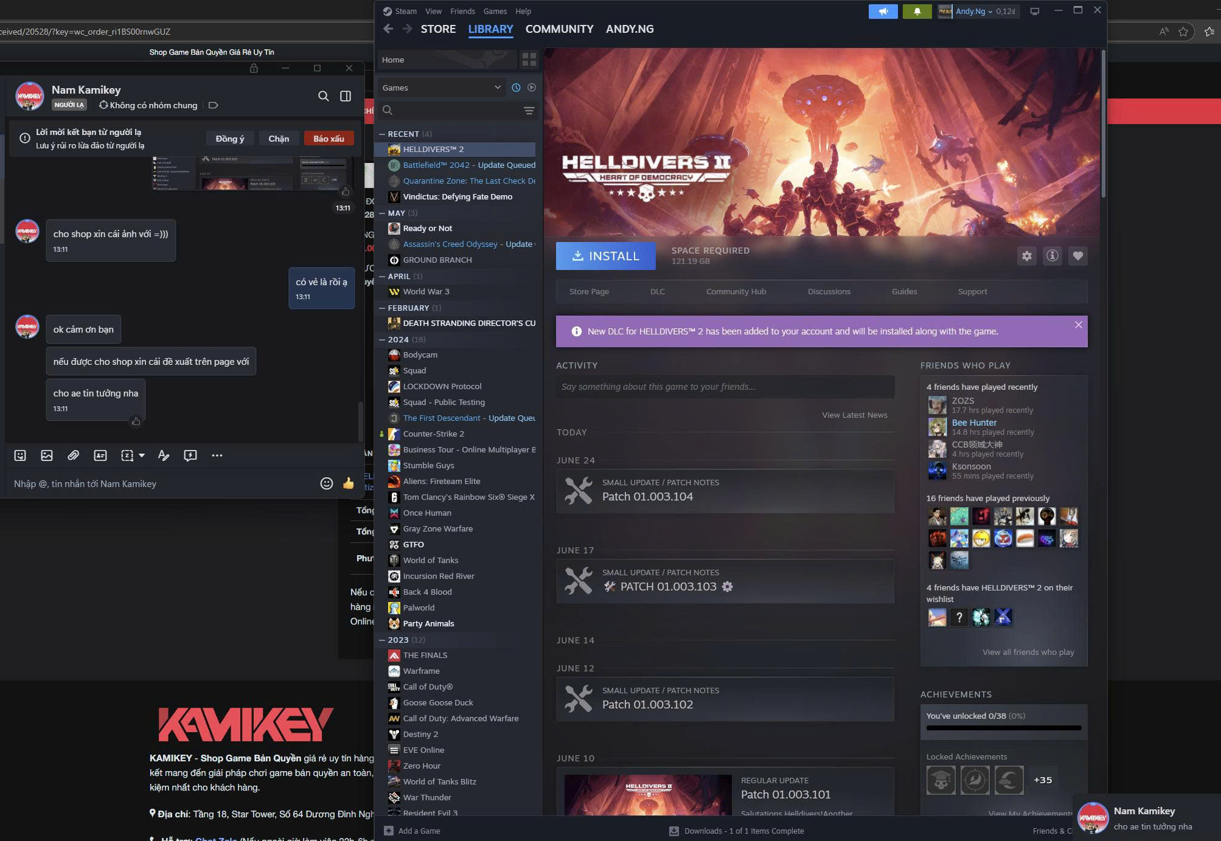Image resolution: width=1221 pixels, height=841 pixels.
Task: Click the library search magnifier
Action: 388,110
